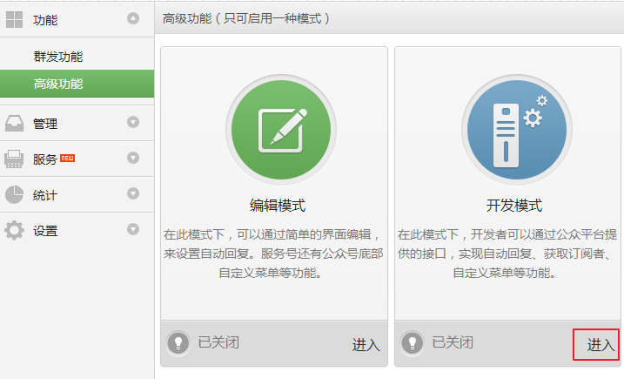Viewport: 624px width, 379px height.
Task: Click the 功能 grid icon in sidebar
Action: pos(15,18)
